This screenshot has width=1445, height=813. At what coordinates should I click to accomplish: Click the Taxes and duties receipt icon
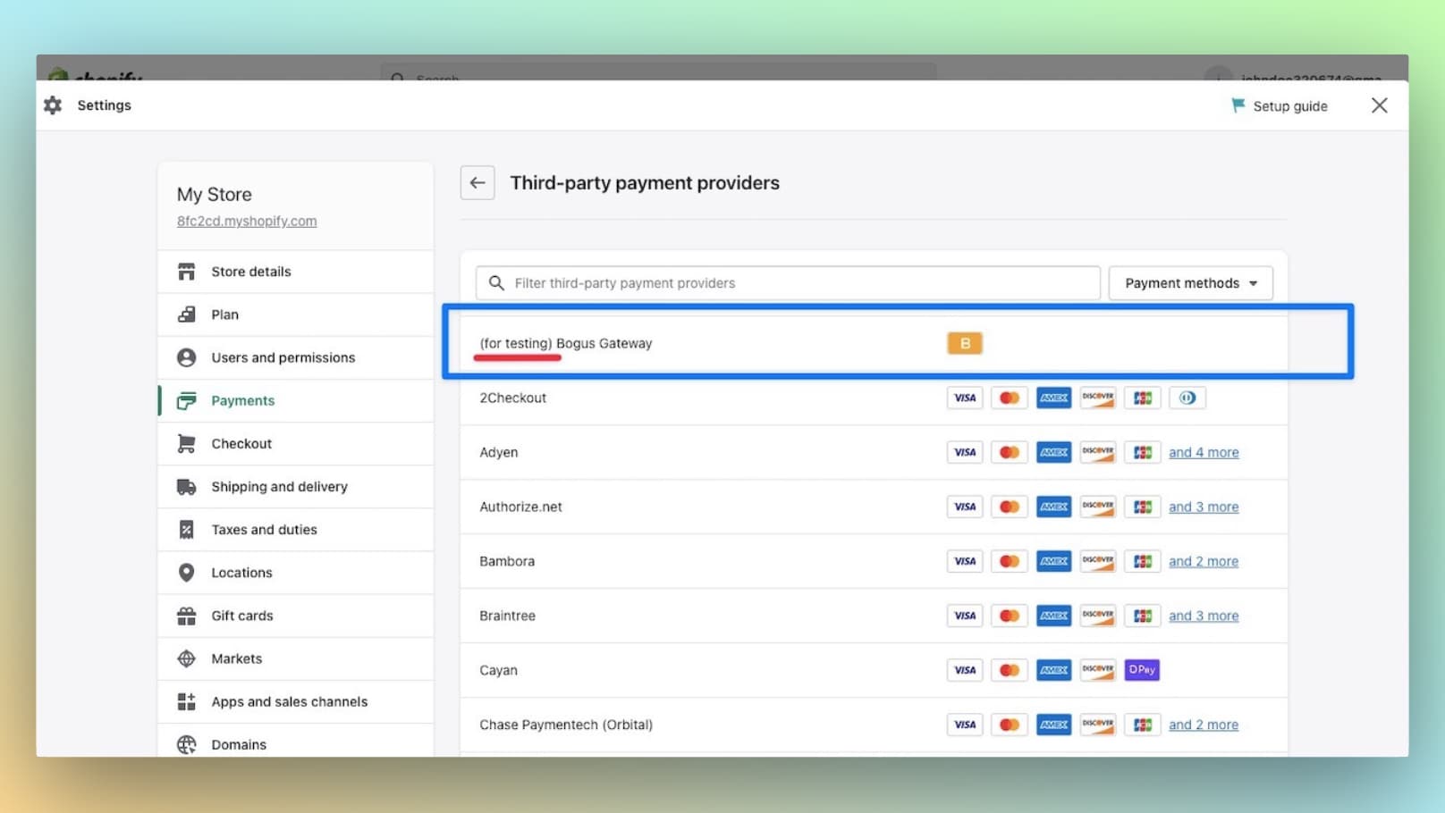(x=186, y=530)
